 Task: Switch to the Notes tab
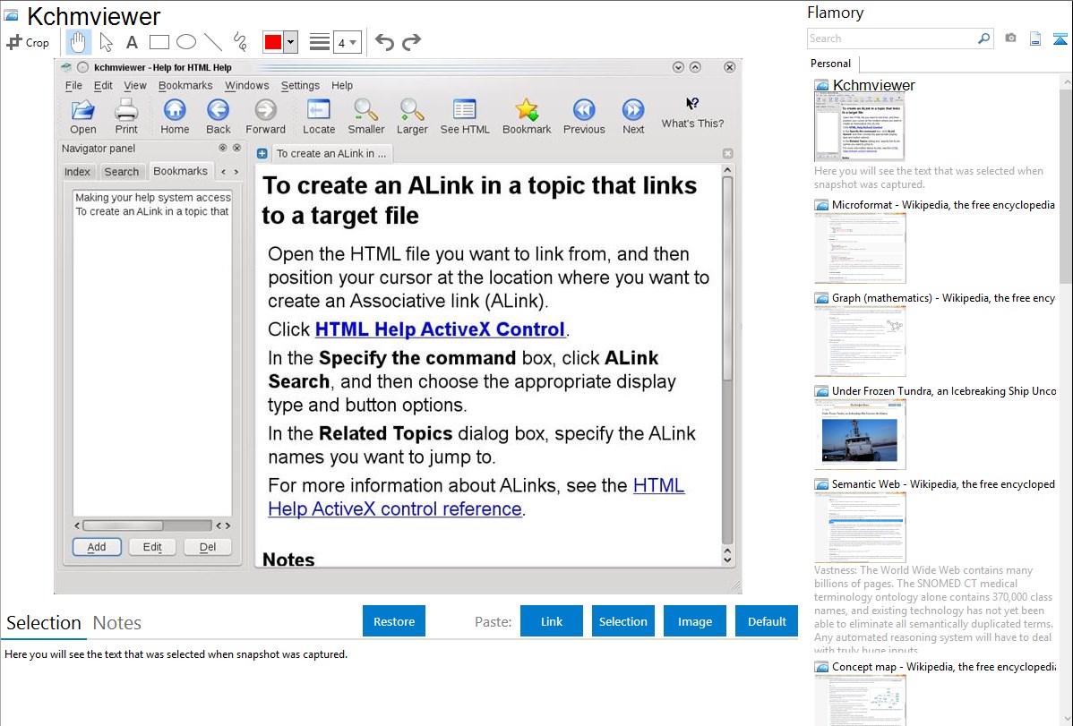(x=117, y=623)
